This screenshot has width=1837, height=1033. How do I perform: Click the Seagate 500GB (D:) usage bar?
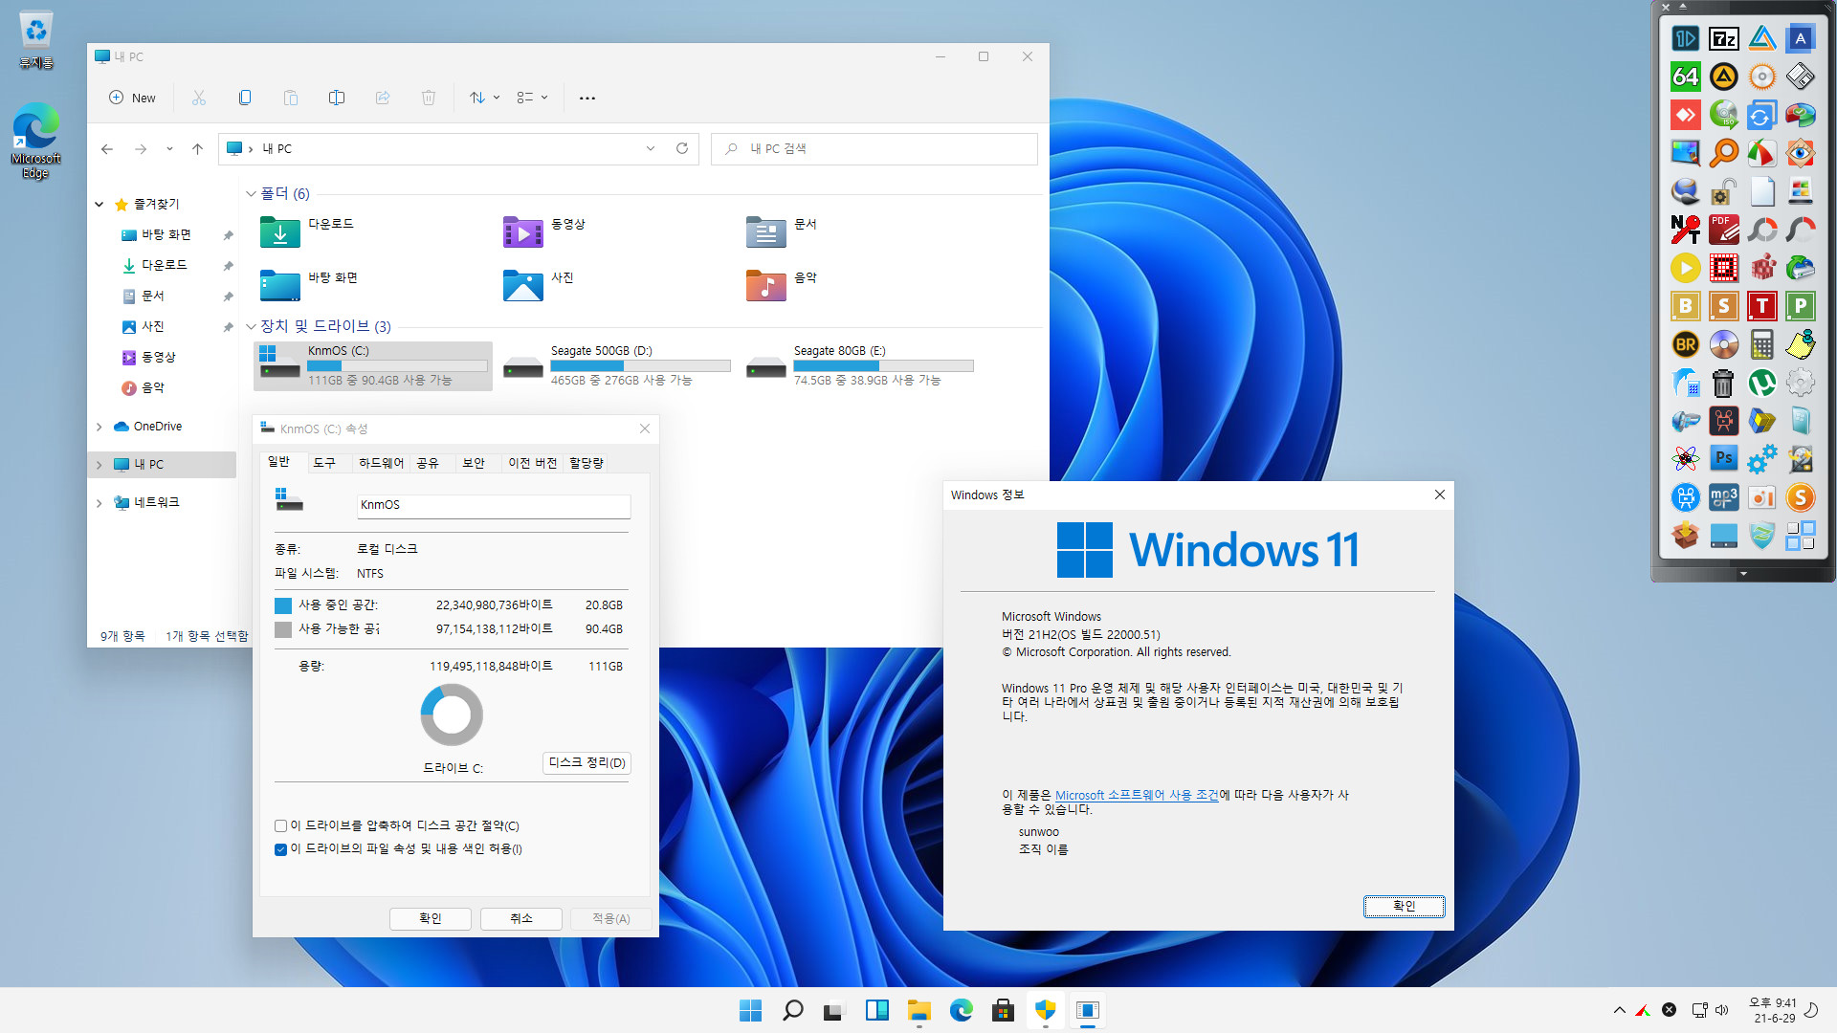coord(640,365)
